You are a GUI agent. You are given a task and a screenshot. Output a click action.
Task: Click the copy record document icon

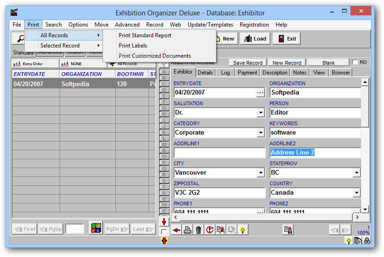[221, 230]
